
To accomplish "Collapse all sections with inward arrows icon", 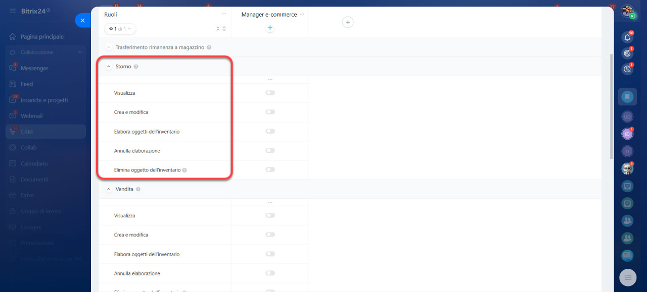I will click(218, 29).
